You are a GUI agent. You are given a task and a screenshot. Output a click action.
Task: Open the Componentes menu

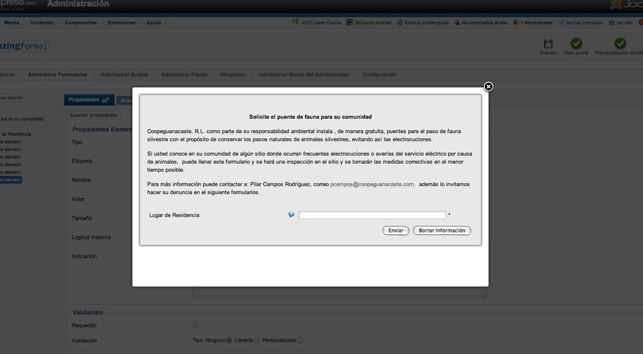81,22
